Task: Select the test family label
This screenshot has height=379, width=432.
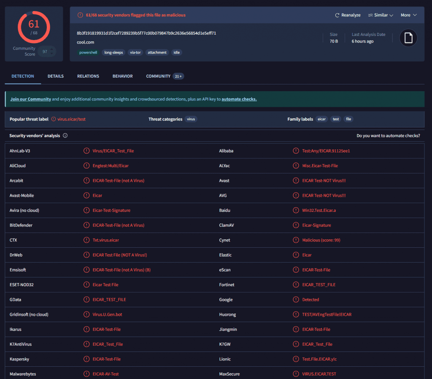Action: (336, 119)
